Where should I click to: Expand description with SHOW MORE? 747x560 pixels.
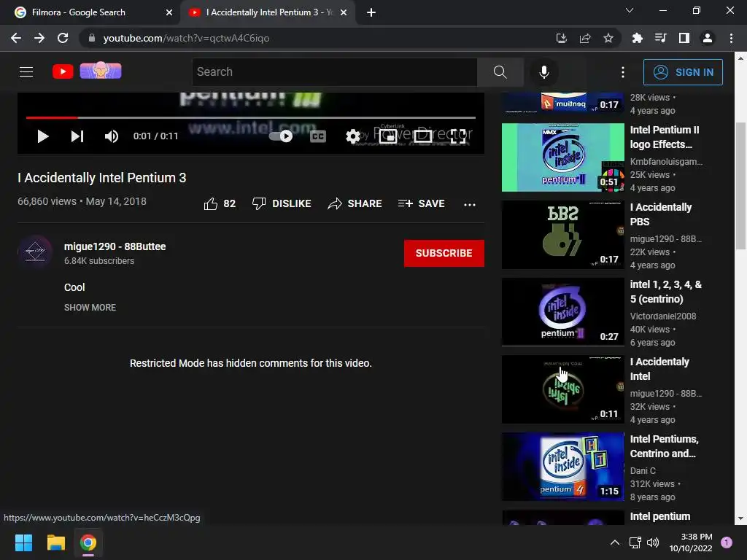coord(90,308)
